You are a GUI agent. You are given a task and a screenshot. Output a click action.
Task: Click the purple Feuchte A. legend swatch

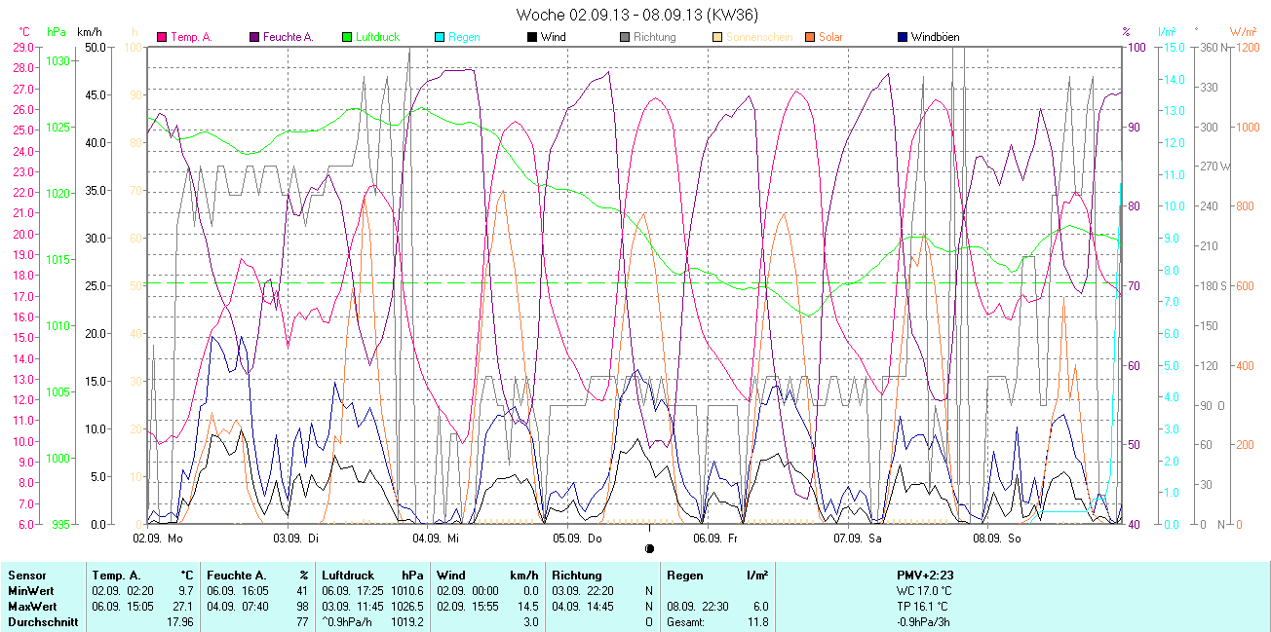[x=254, y=37]
